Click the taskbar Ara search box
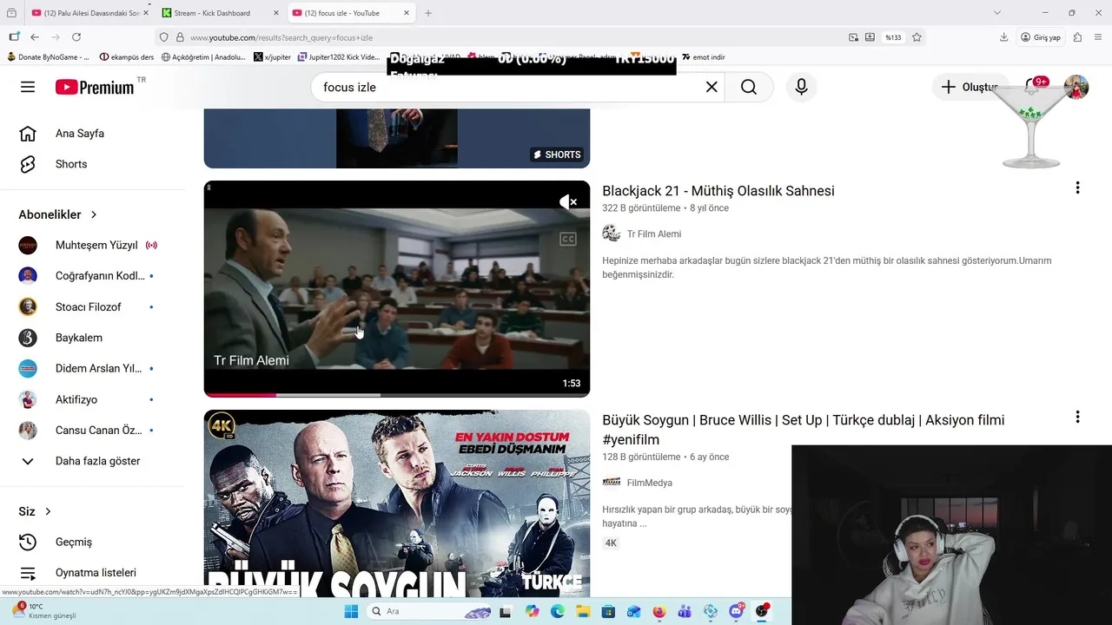This screenshot has height=625, width=1112. pyautogui.click(x=430, y=611)
